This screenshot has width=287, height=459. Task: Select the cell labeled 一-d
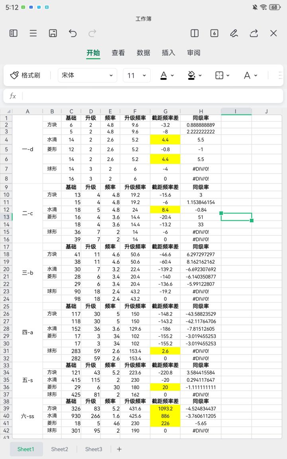pyautogui.click(x=28, y=149)
